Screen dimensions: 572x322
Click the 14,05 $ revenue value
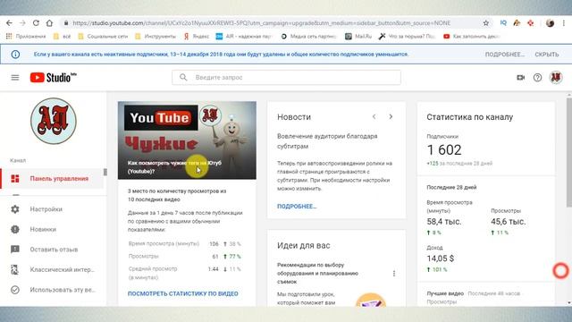tap(441, 258)
